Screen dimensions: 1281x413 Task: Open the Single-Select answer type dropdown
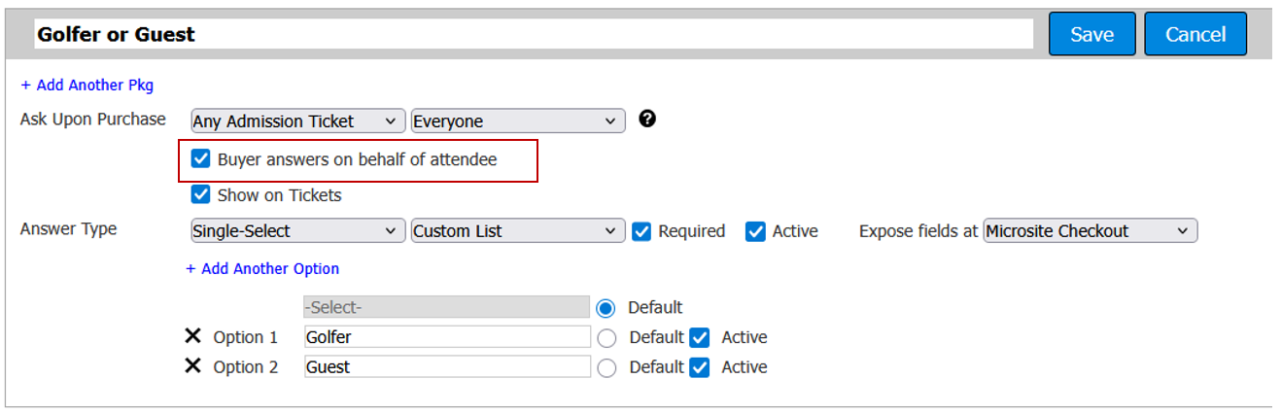[x=298, y=231]
